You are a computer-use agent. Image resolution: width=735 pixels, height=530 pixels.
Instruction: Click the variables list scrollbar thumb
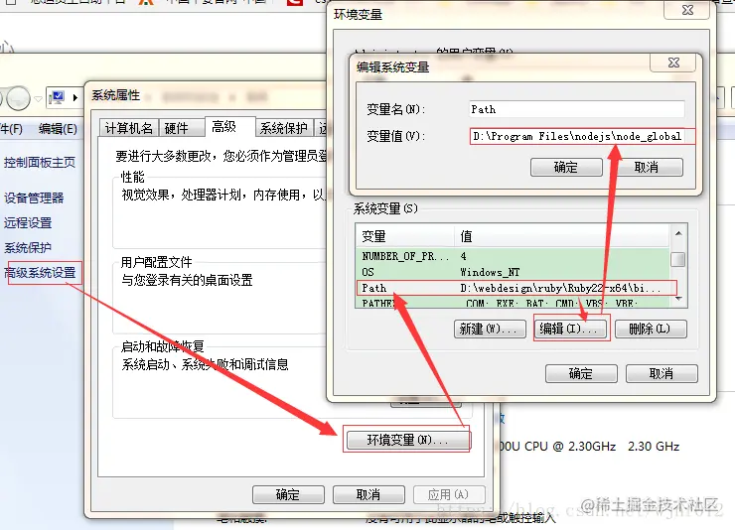coord(678,259)
